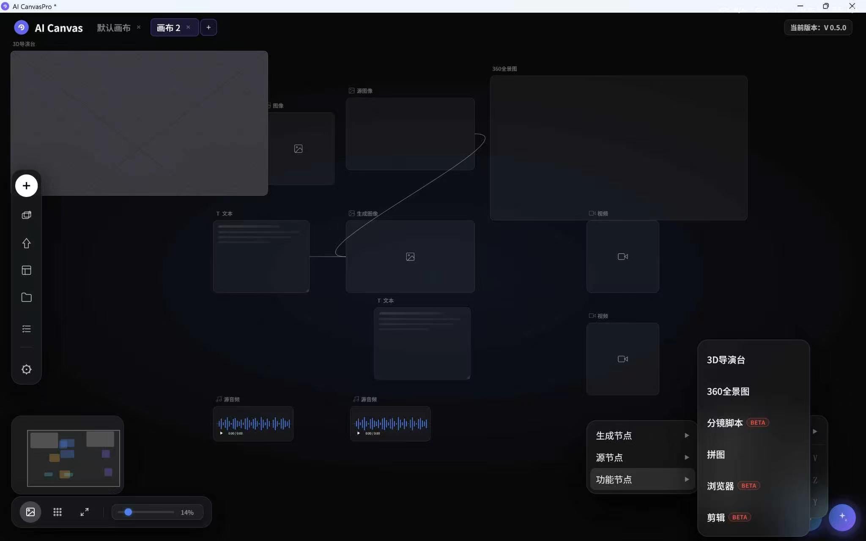
Task: Click the white plus add-node button in left sidebar
Action: point(26,186)
